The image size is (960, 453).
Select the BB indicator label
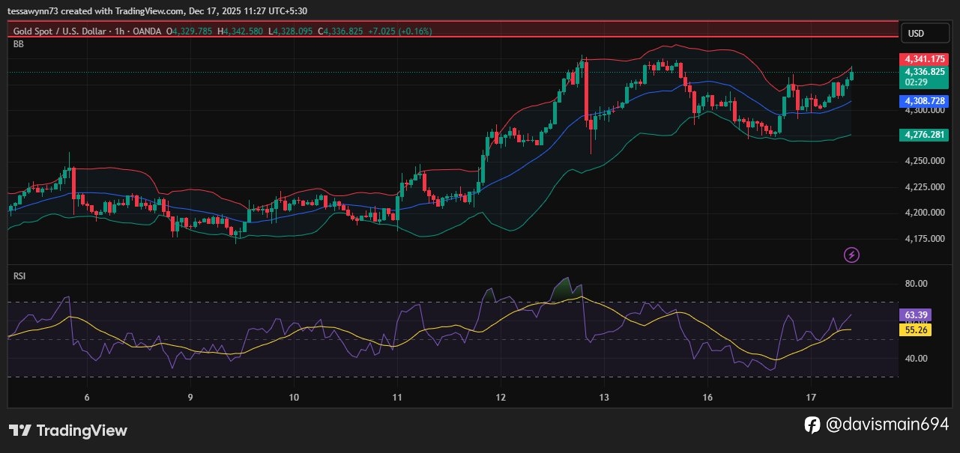pyautogui.click(x=18, y=44)
